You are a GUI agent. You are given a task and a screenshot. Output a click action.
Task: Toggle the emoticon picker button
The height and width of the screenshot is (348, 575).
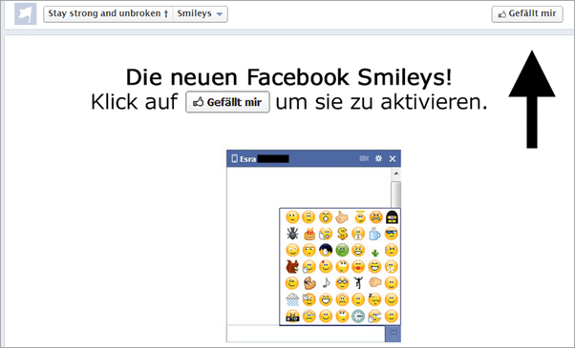(x=393, y=334)
